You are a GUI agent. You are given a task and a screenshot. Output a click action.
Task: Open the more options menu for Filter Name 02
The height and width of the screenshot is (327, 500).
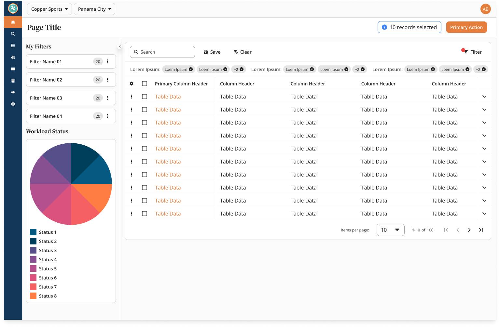107,80
